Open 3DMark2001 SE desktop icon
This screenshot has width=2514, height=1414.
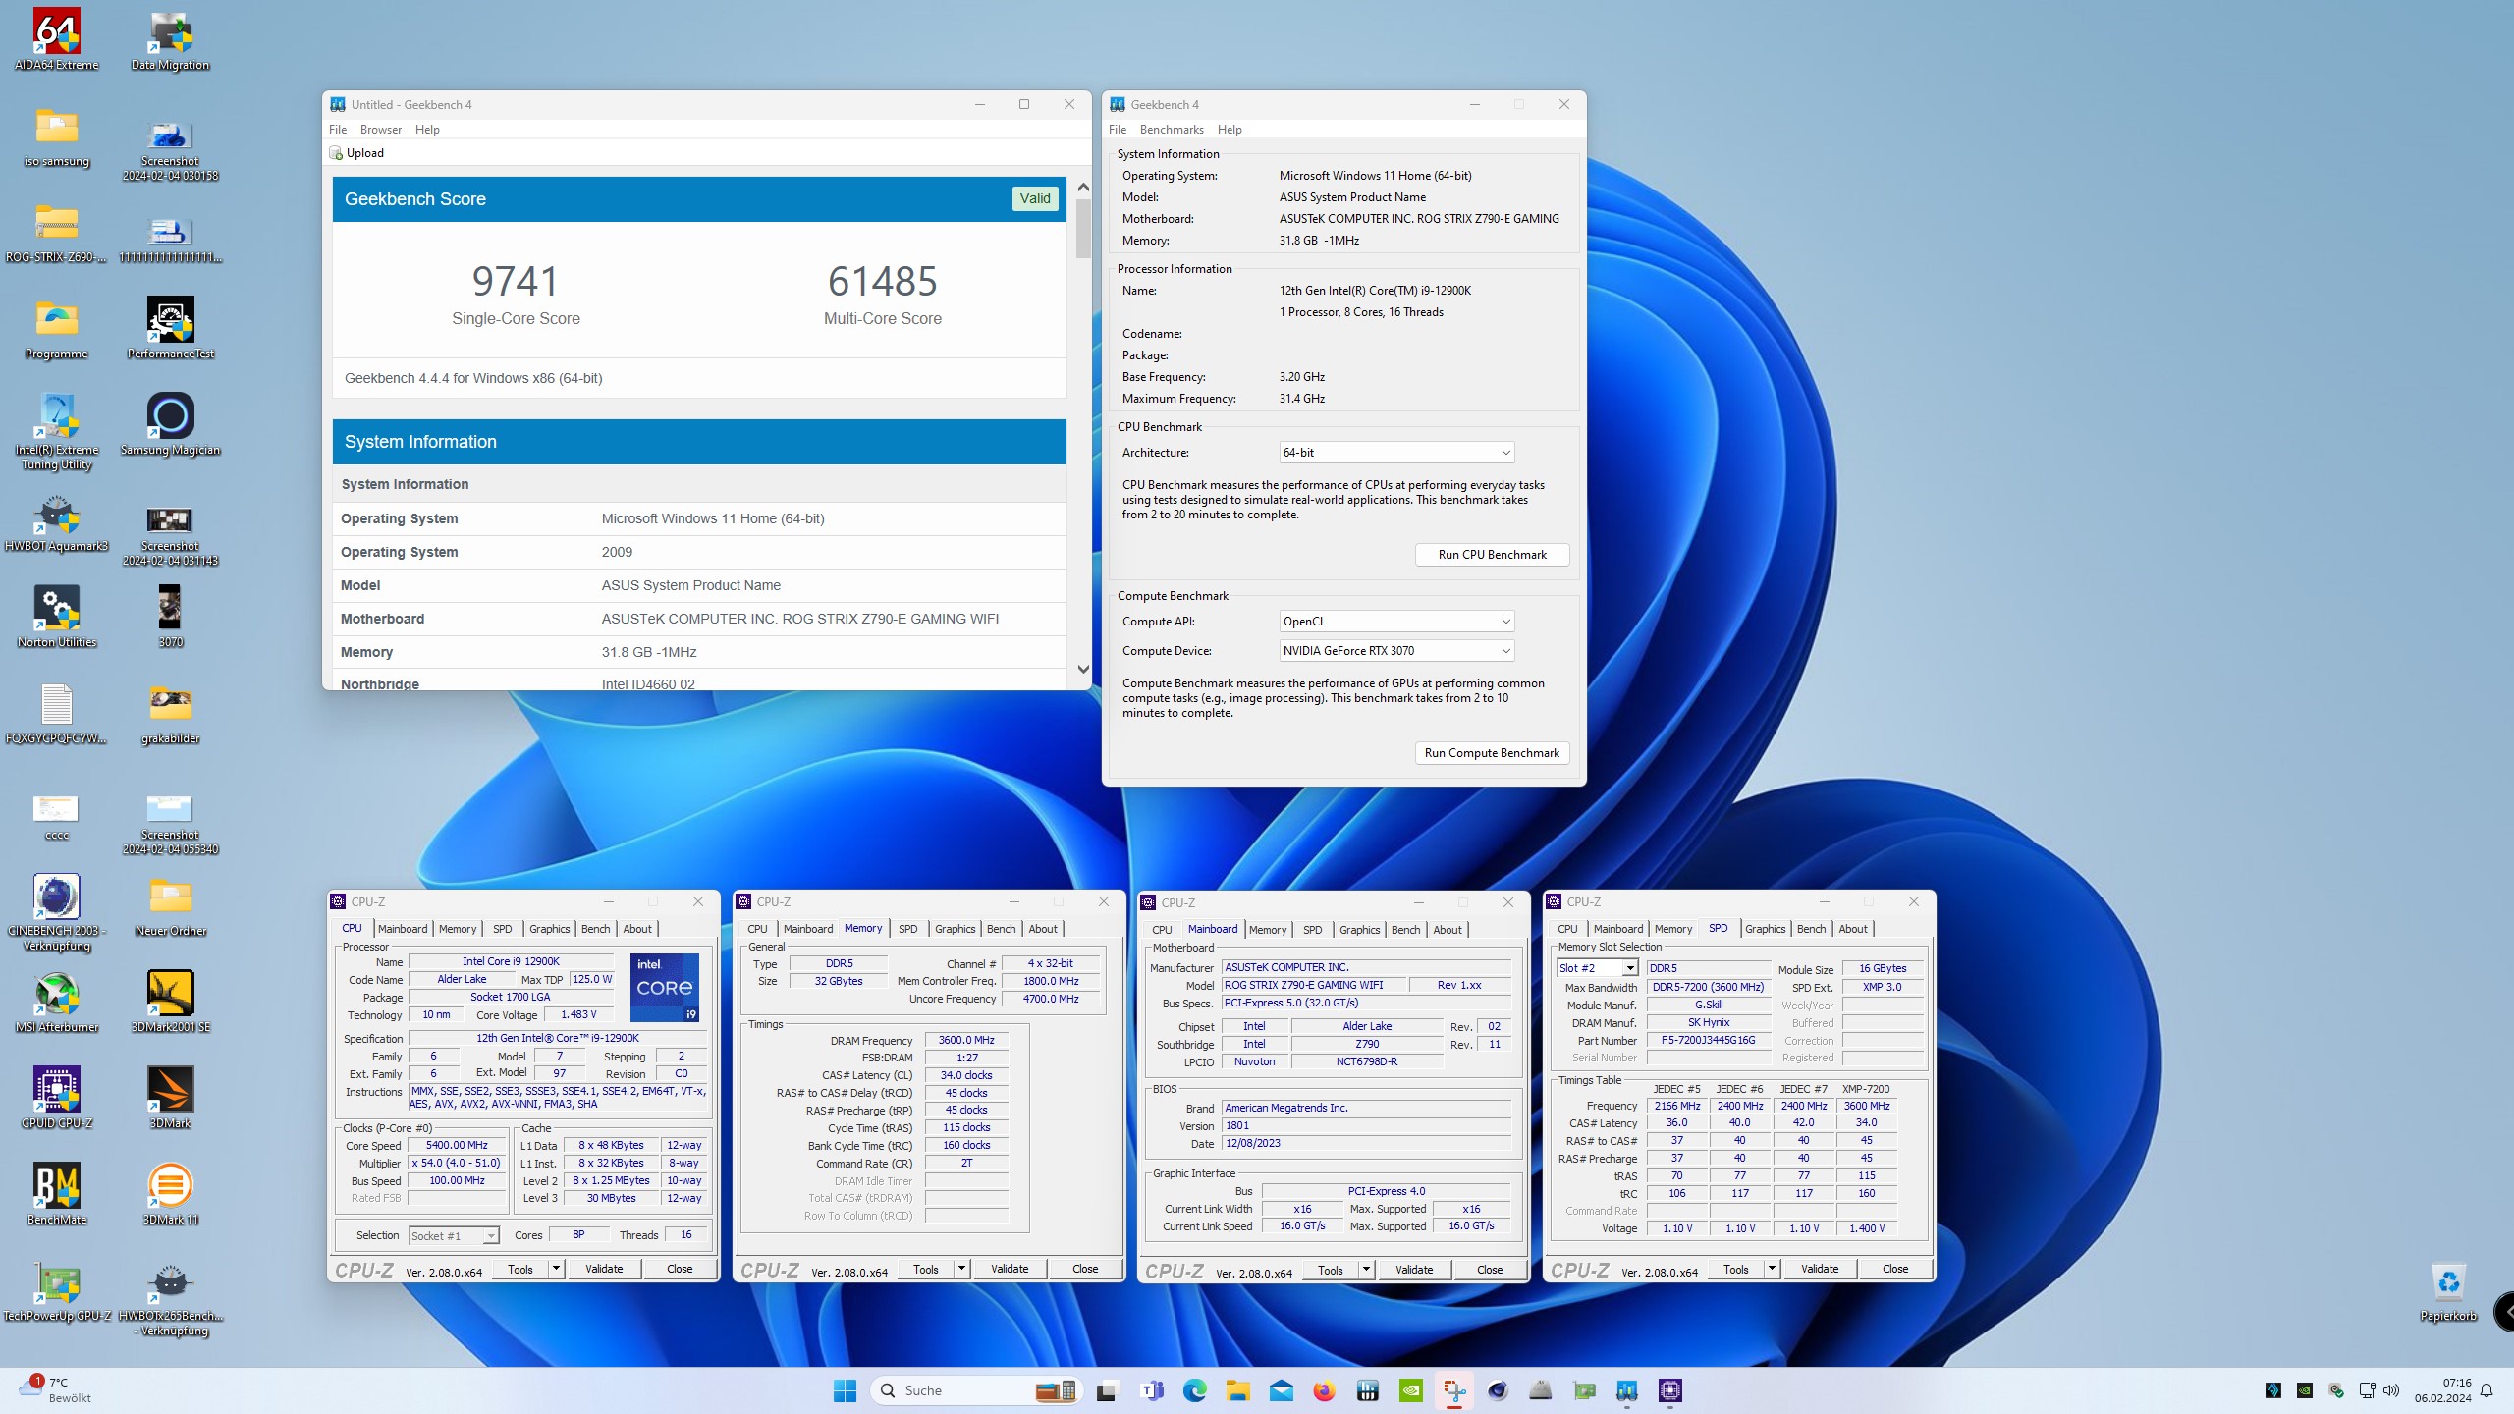click(x=170, y=1002)
